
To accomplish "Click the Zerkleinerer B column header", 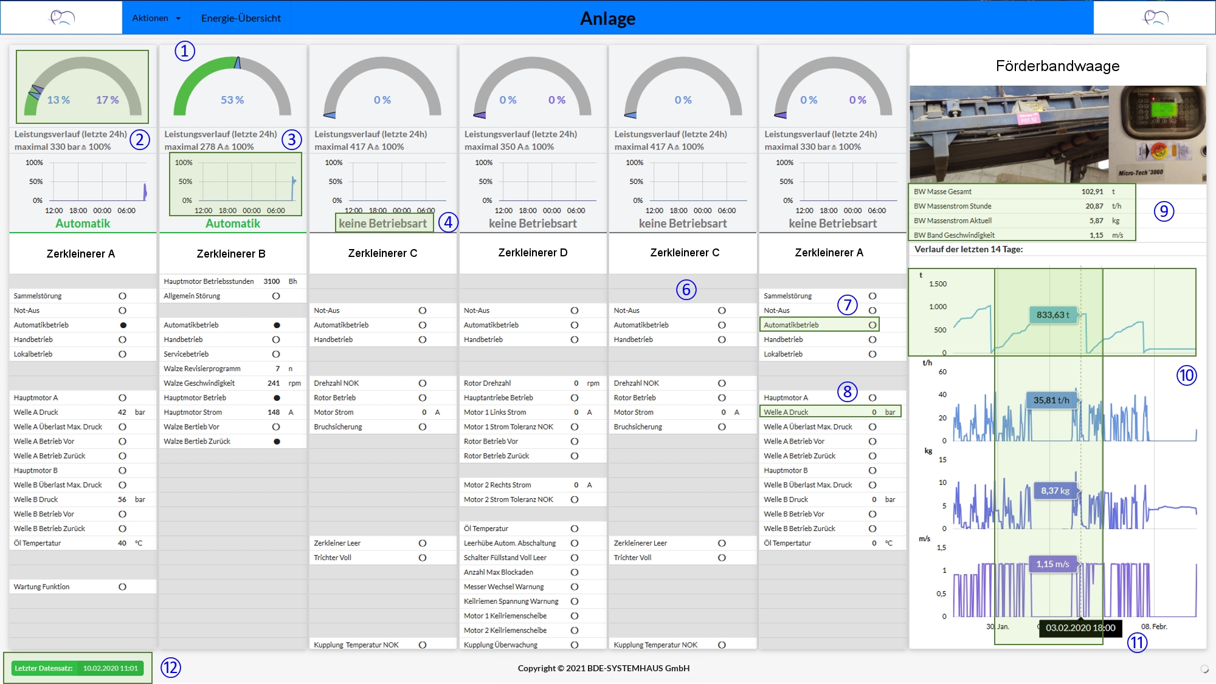I will tap(231, 253).
